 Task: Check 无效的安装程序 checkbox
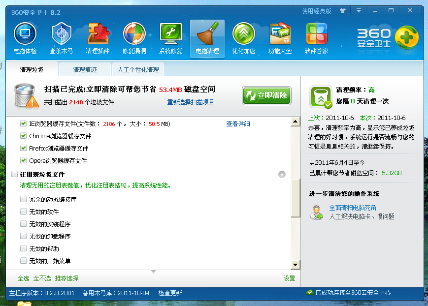(x=23, y=224)
